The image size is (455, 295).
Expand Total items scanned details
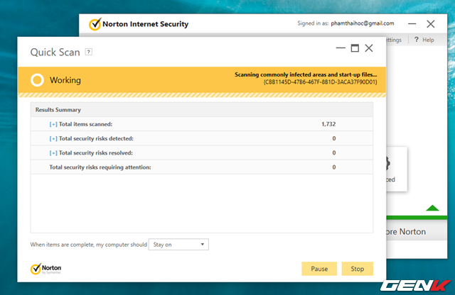(x=53, y=124)
